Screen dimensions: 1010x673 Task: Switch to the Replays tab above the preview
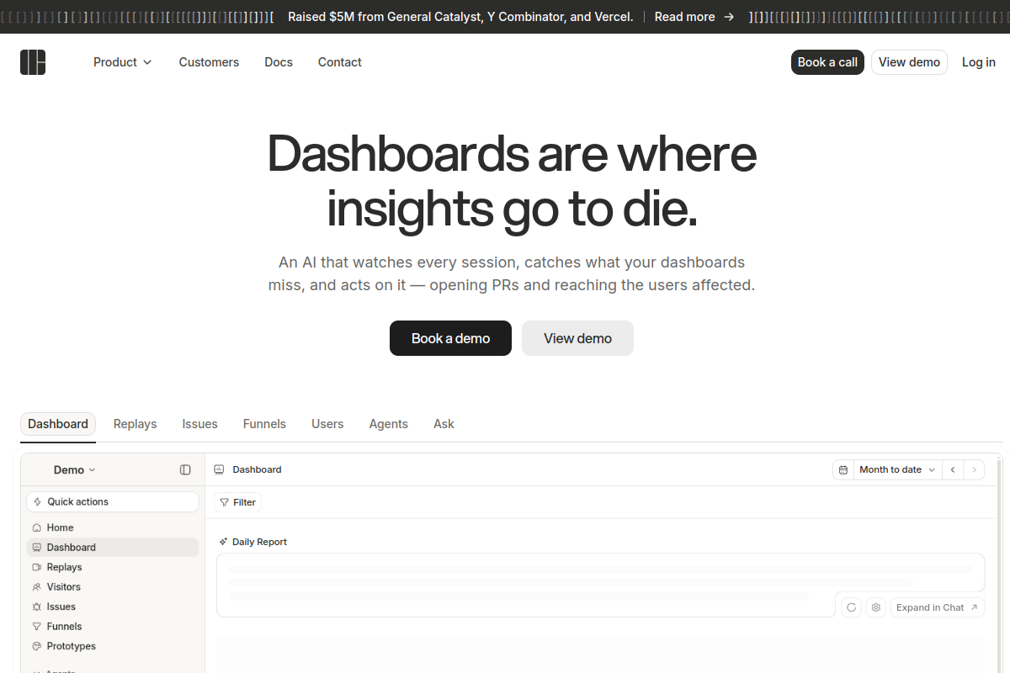[x=136, y=424]
